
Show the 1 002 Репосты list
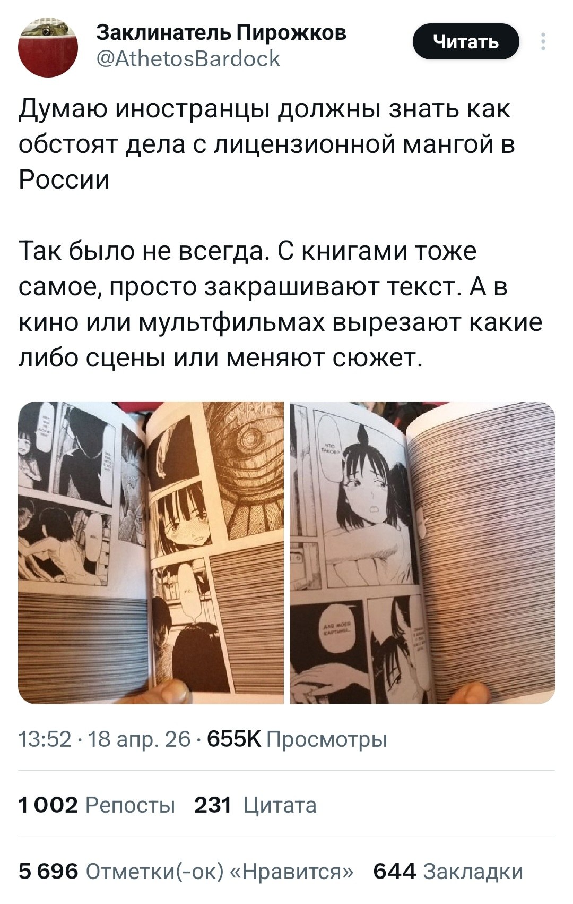coord(97,805)
